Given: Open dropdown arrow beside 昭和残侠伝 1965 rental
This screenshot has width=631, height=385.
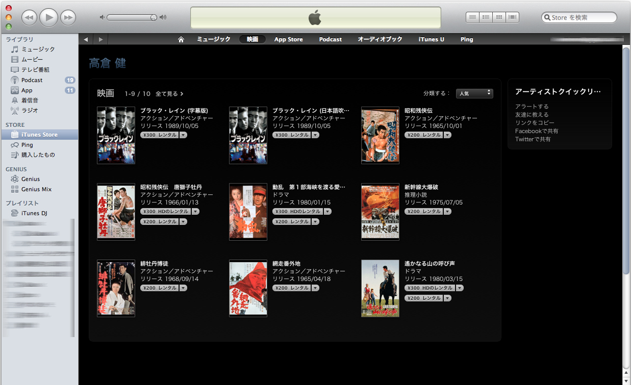Looking at the screenshot, I should [x=447, y=135].
